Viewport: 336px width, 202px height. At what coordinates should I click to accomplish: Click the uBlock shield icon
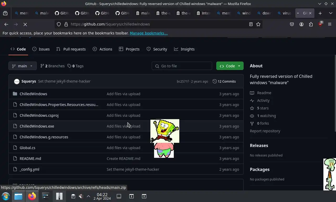click(x=320, y=24)
